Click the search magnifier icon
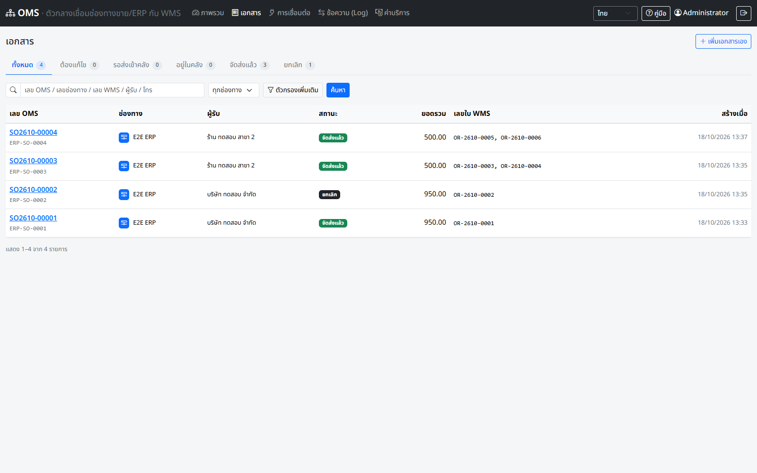 click(x=13, y=90)
